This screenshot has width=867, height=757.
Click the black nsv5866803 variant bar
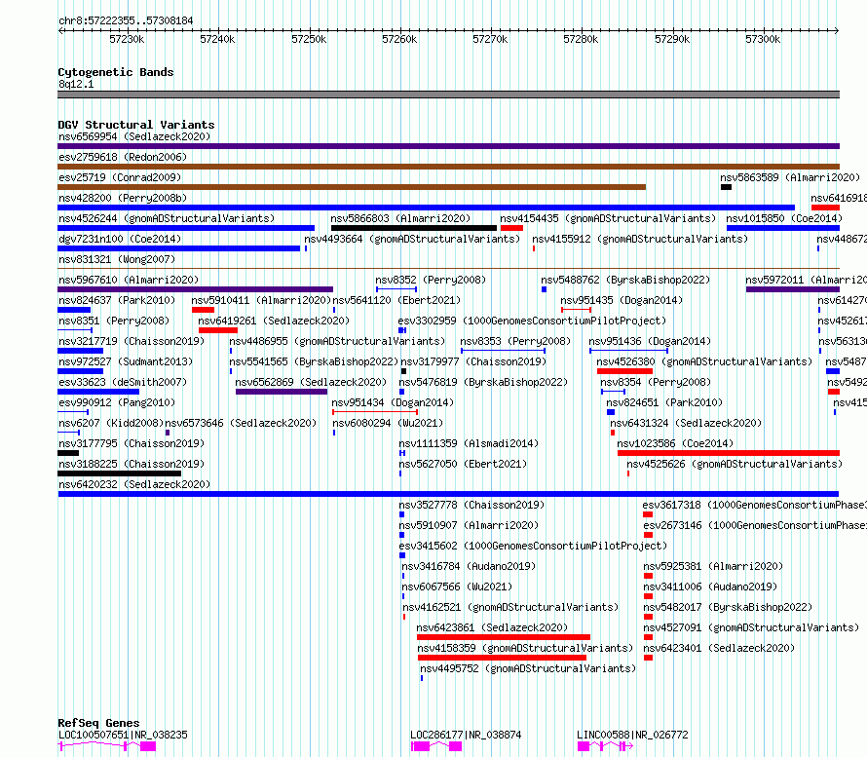414,228
